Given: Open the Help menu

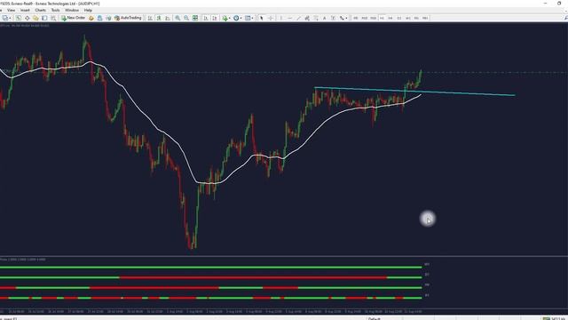Looking at the screenshot, I should [x=88, y=10].
